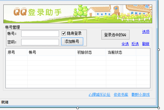Click the 帐号 column header in list
Screen dimensions: 164x110
(51, 52)
